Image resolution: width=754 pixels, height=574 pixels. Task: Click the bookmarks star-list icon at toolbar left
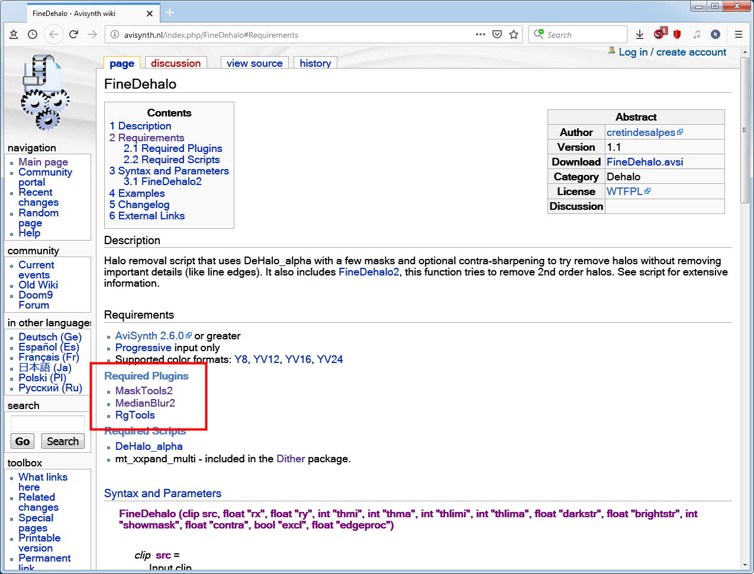pos(14,34)
